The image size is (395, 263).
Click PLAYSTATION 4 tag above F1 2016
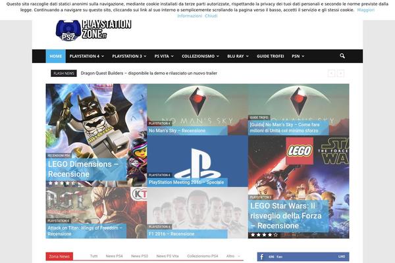click(x=159, y=227)
